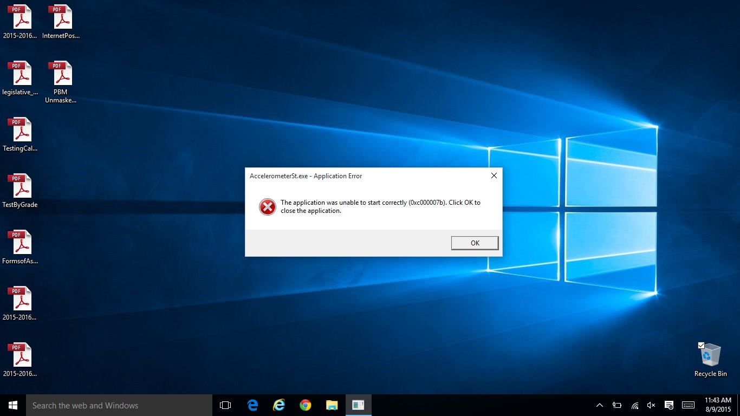Viewport: 740px width, 416px height.
Task: Select the PBM Unmaske... PDF desktop icon
Action: [61, 82]
